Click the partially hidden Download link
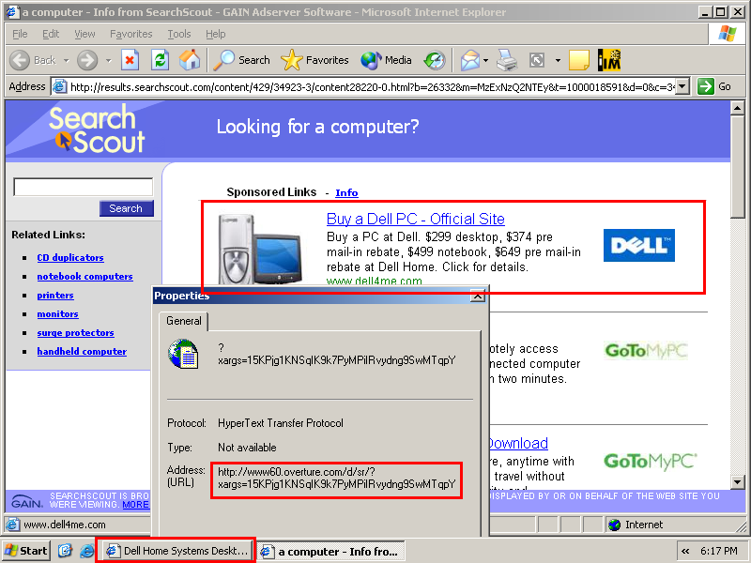 tap(518, 443)
